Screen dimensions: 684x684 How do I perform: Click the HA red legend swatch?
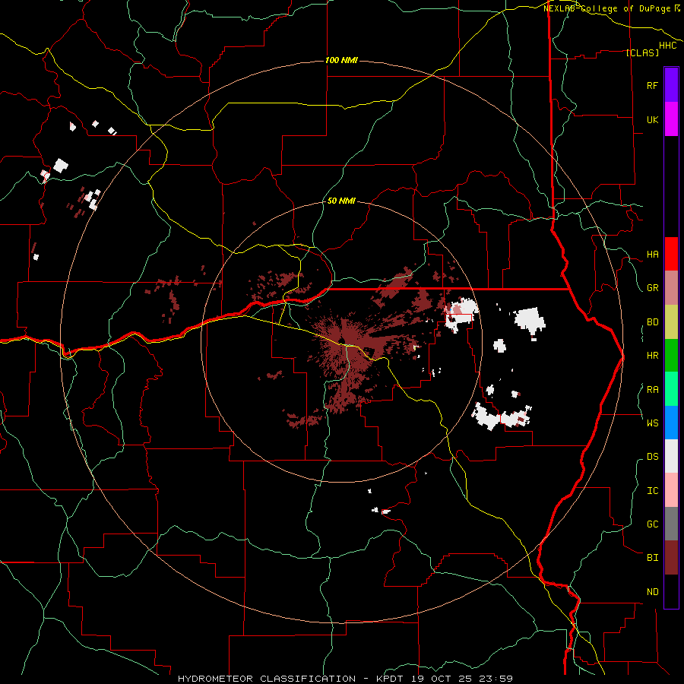671,254
